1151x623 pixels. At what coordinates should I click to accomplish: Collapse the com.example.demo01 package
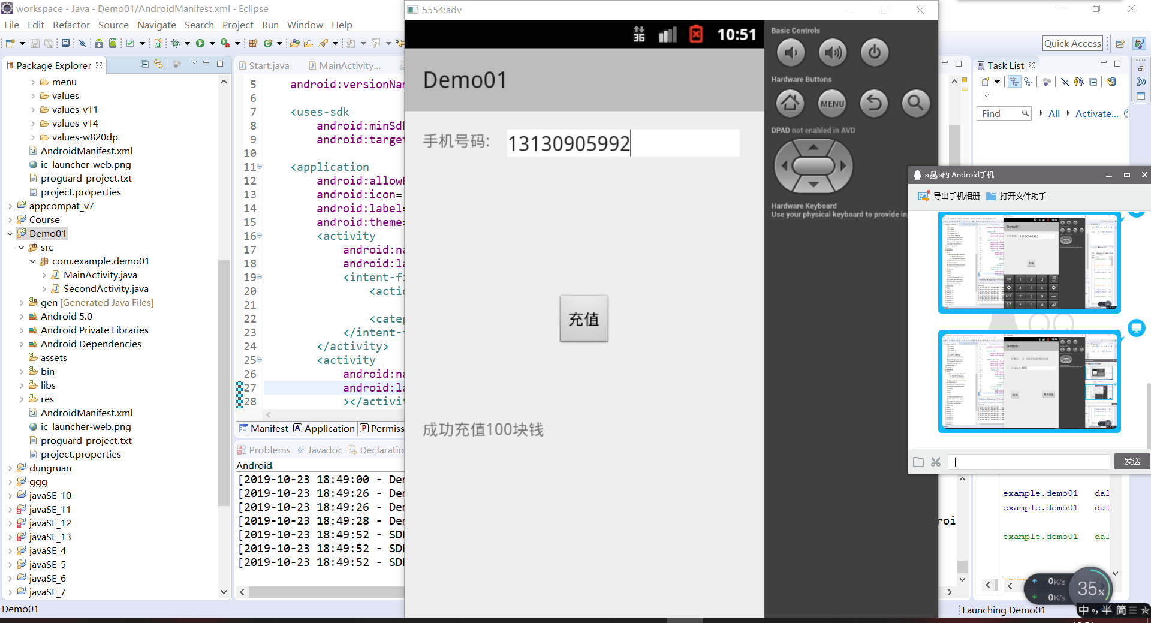(x=33, y=261)
